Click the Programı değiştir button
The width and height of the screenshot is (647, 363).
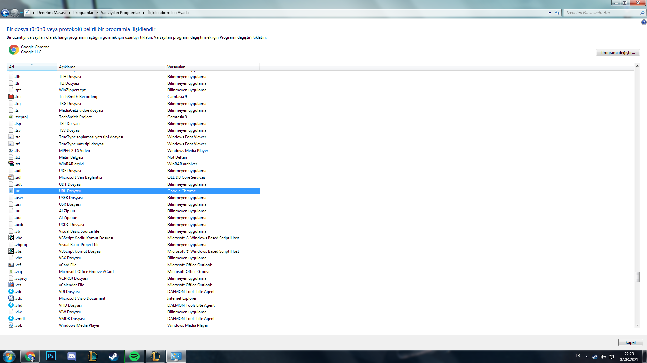(618, 53)
